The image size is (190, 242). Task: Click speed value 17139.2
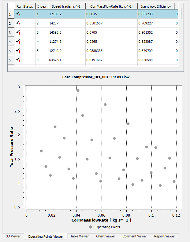click(x=67, y=14)
